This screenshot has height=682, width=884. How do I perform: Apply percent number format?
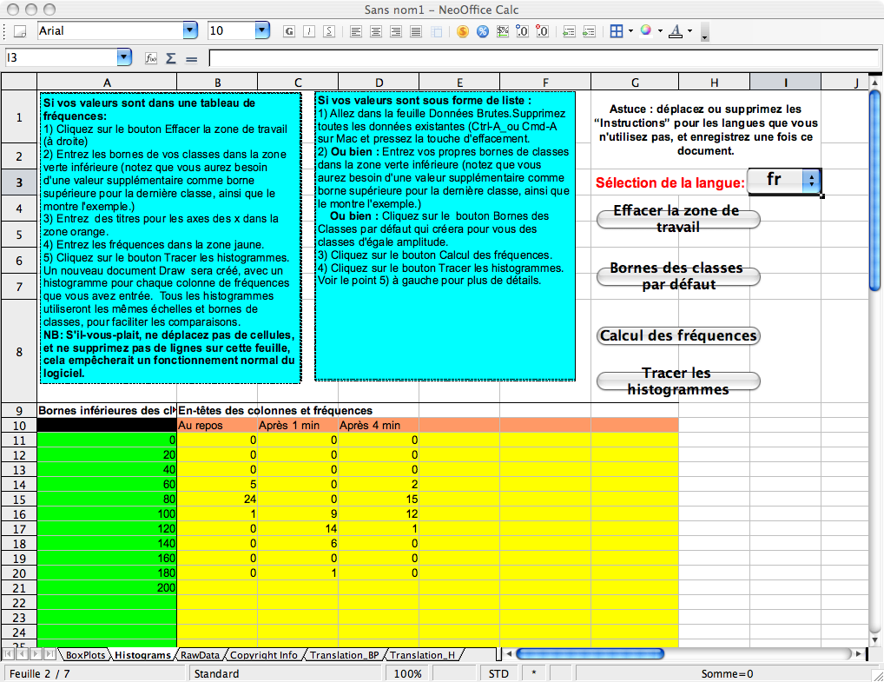[482, 31]
